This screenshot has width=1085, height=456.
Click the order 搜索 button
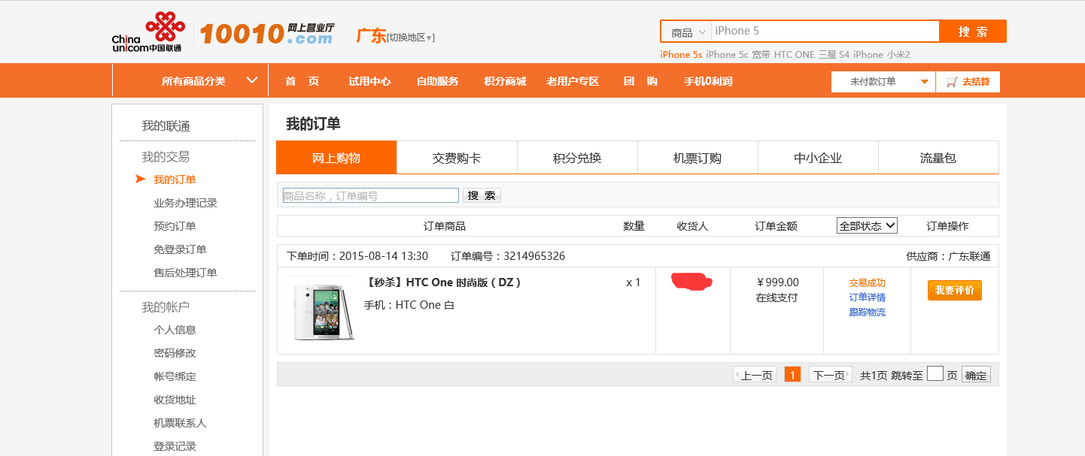pyautogui.click(x=482, y=195)
